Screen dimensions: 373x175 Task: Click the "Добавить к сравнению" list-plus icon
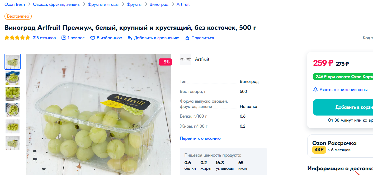130,38
